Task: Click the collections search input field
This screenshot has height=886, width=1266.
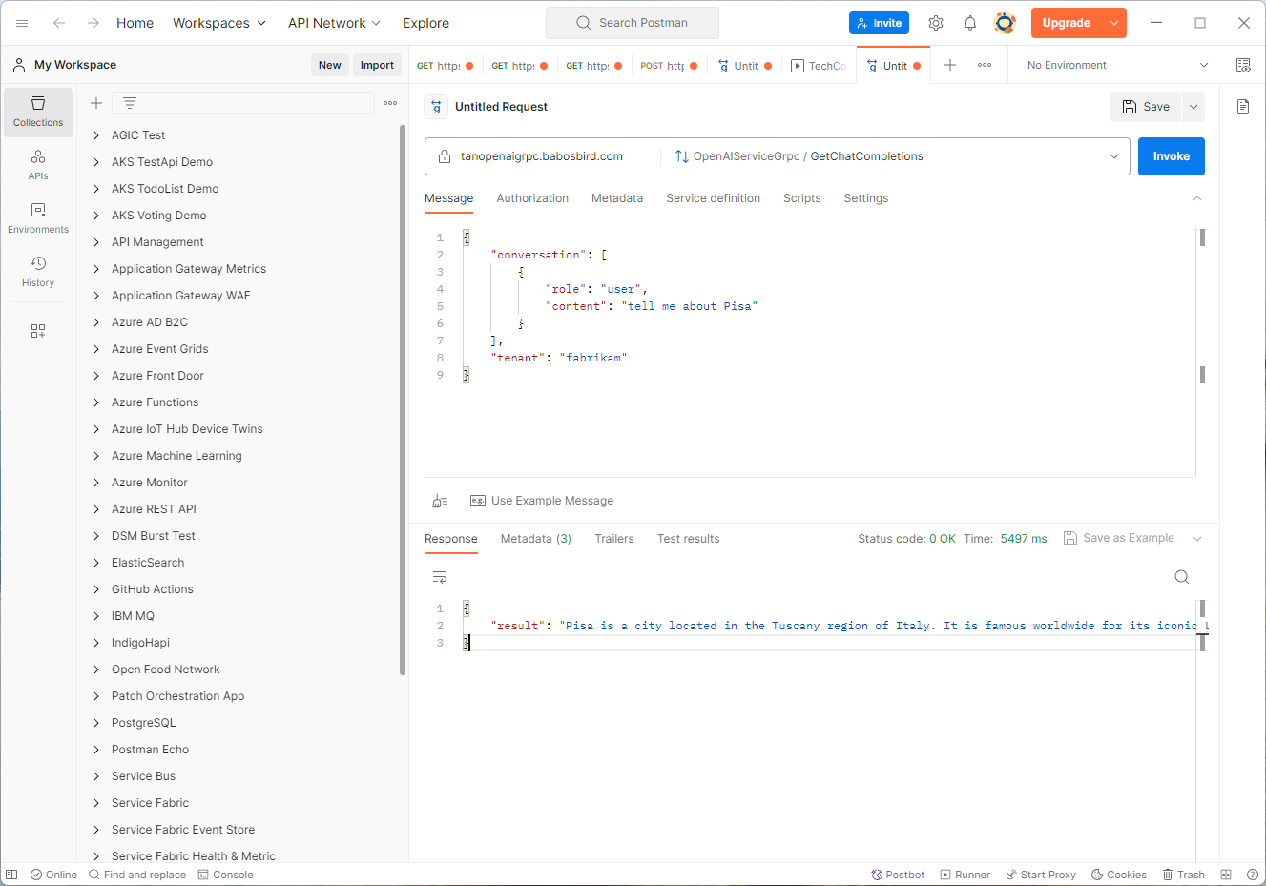Action: (243, 103)
